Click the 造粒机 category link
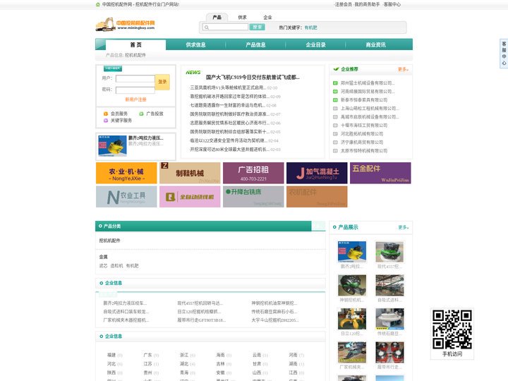The width and height of the screenshot is (508, 381). pyautogui.click(x=116, y=266)
